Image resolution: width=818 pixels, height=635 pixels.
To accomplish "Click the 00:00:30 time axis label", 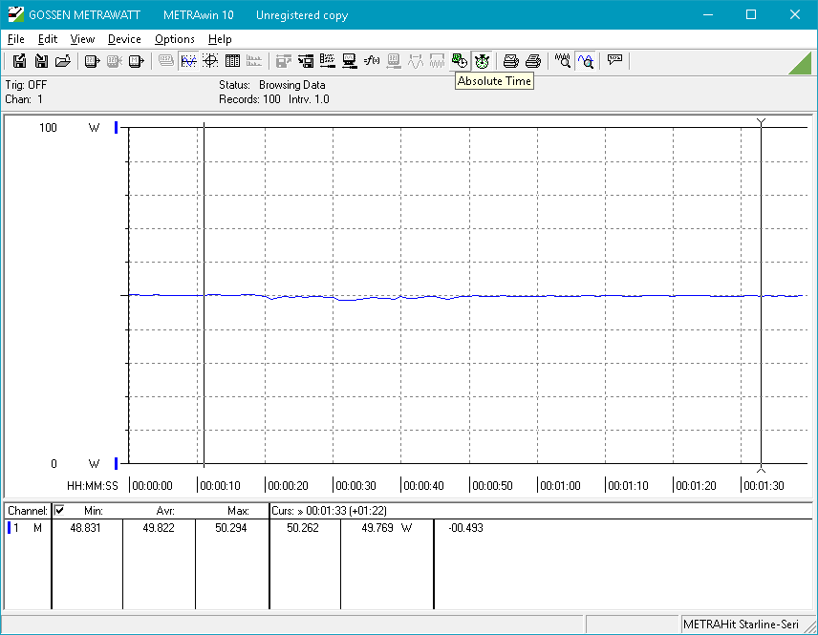I will (355, 485).
